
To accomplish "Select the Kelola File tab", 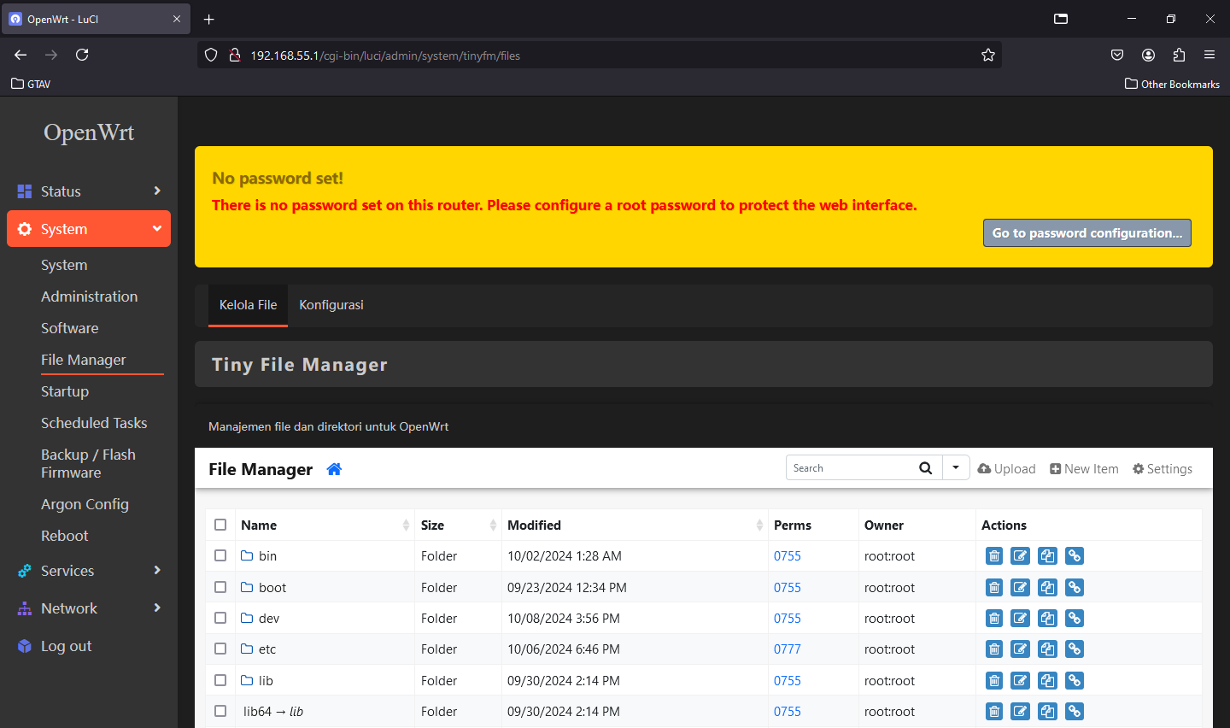I will click(x=248, y=305).
